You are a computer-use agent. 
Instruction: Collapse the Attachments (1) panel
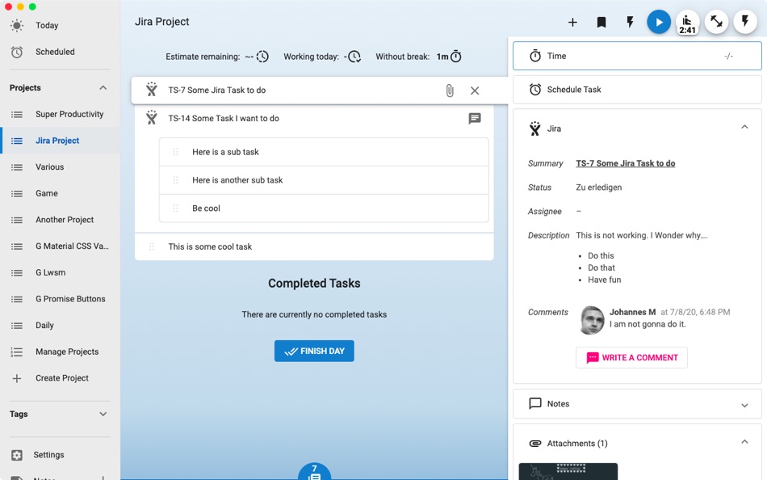744,442
